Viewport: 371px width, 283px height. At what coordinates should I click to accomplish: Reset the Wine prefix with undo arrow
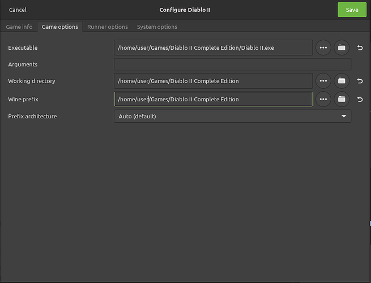(360, 99)
